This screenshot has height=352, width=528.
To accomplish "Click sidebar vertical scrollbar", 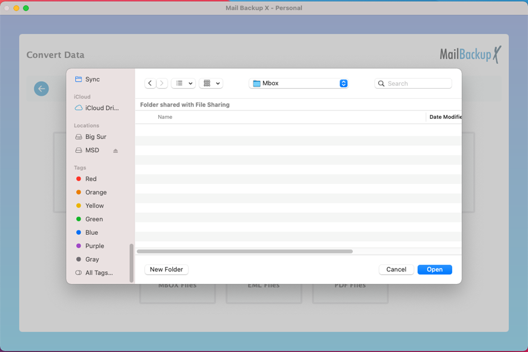I will click(x=131, y=263).
